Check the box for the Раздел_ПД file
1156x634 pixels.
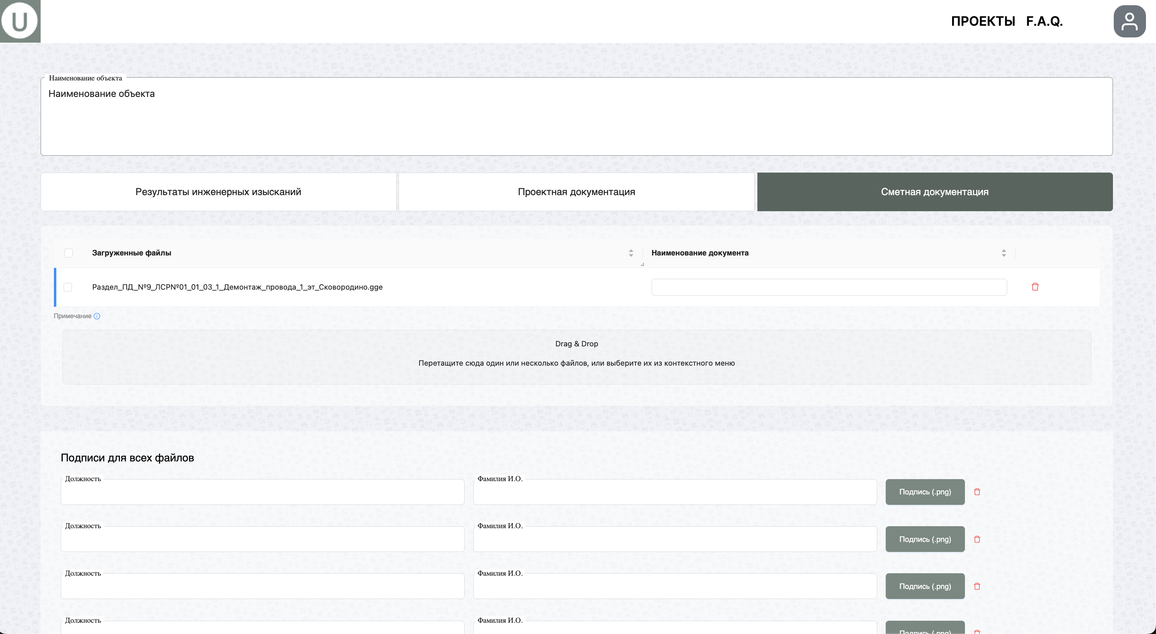[68, 287]
